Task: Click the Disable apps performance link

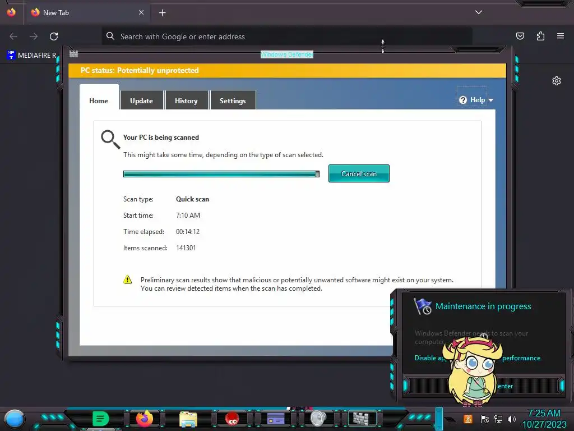Action: [478, 357]
